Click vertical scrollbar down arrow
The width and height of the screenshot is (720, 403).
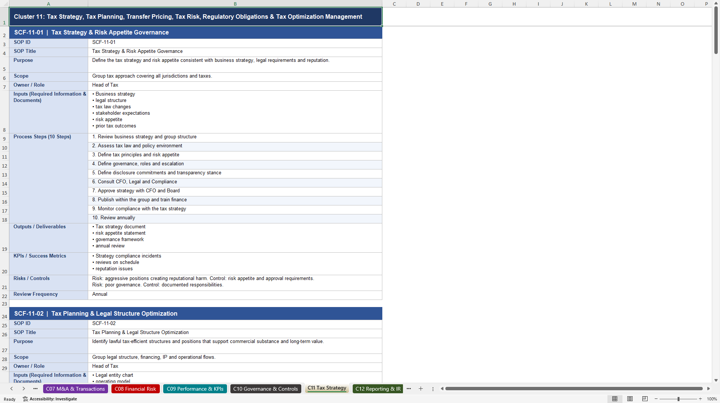pos(716,380)
